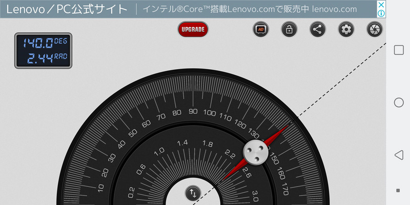
Task: Tap the 90 degree mark on the scale
Action: pos(193,112)
